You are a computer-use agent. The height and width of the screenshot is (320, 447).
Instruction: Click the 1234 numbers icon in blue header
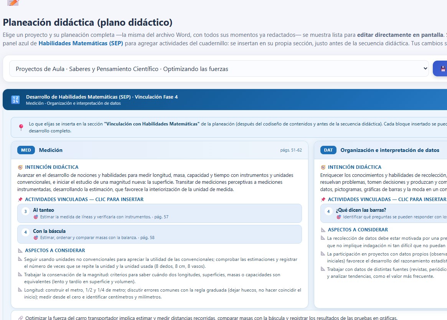pos(15,100)
